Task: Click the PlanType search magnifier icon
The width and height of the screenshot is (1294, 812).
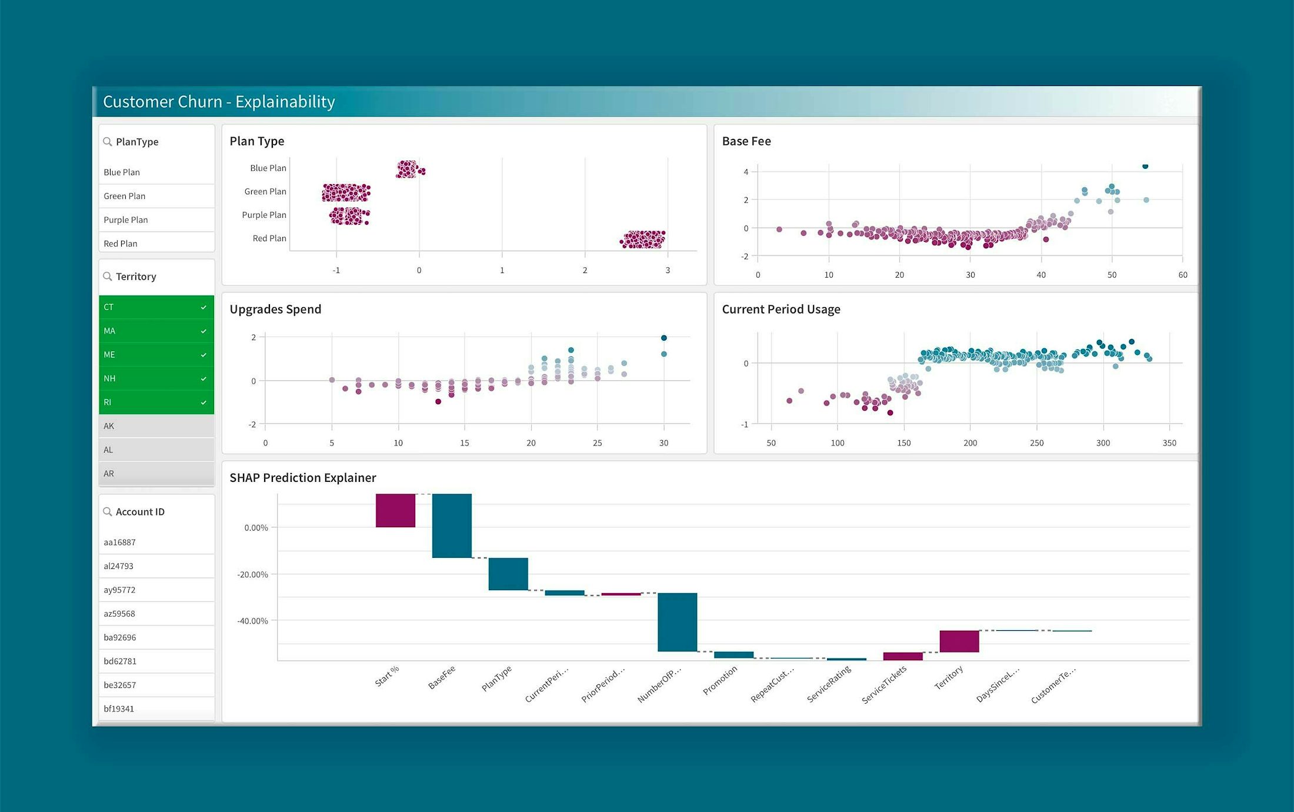Action: click(108, 142)
